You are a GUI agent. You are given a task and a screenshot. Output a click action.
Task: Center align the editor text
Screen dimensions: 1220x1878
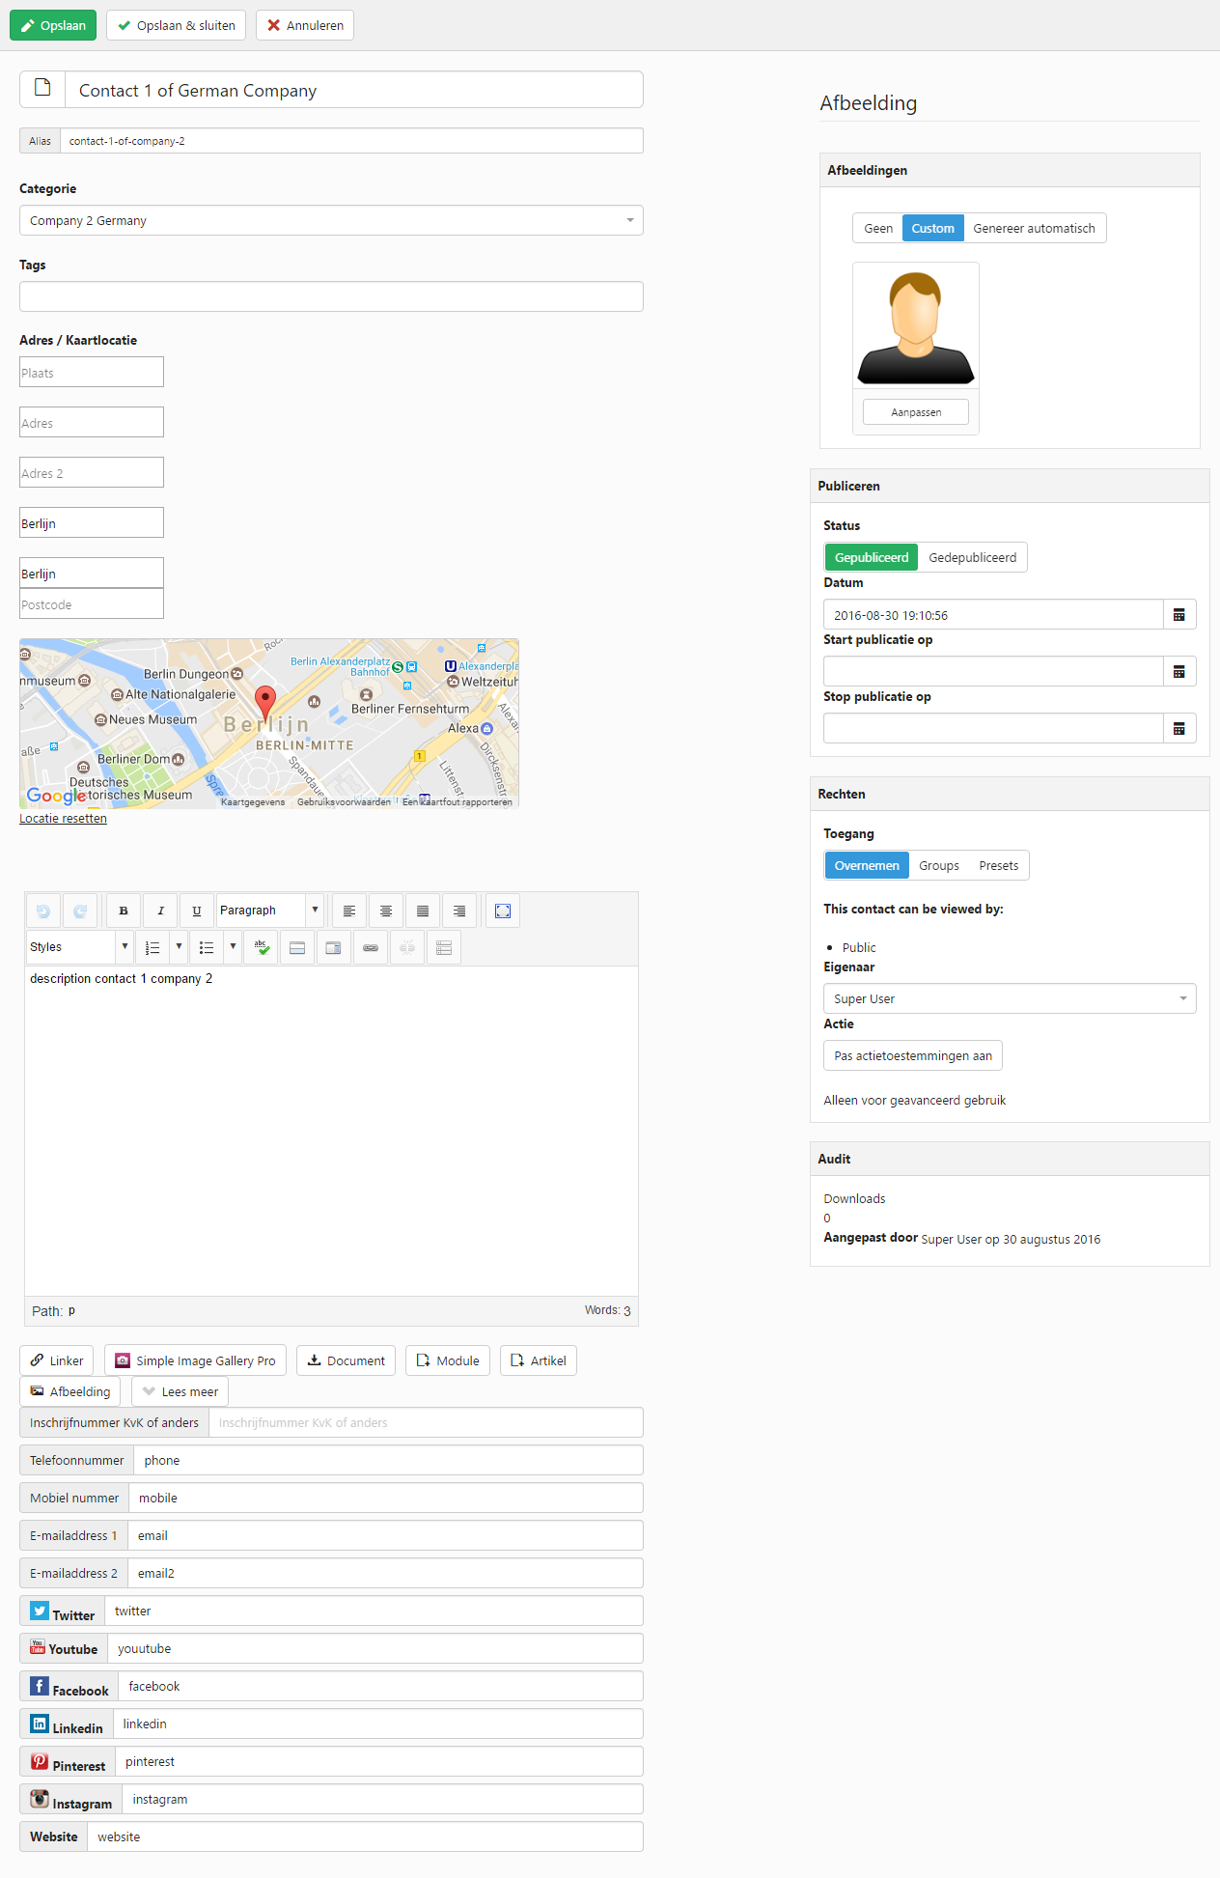386,911
